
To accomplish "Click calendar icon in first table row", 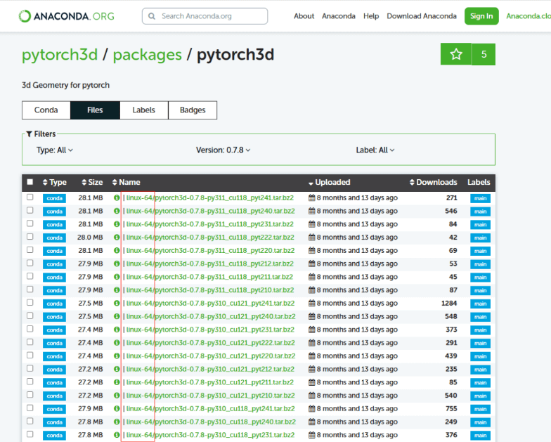I will (312, 198).
